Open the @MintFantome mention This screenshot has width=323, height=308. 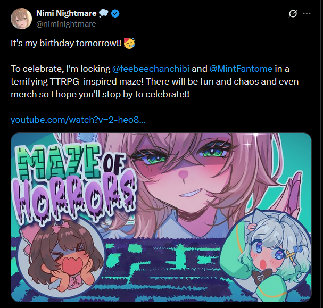(x=241, y=69)
